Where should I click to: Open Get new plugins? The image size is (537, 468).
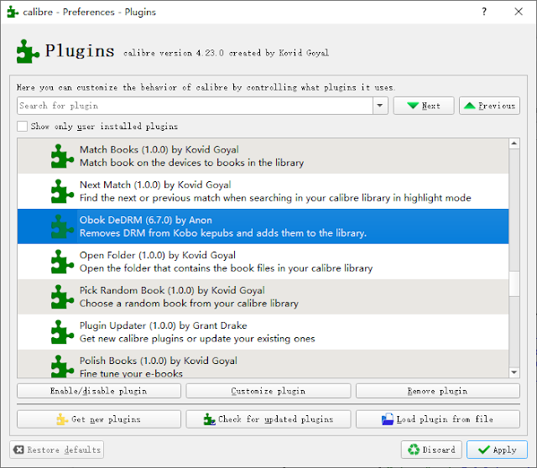pyautogui.click(x=99, y=419)
